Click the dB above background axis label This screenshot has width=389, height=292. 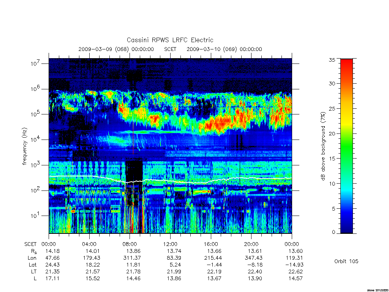(323, 146)
